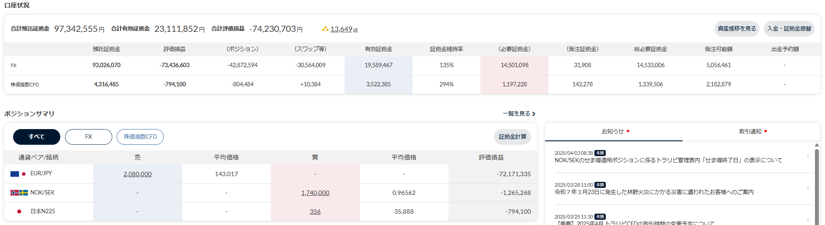Click the 入金・証拠金振替 button
825x225 pixels.
(789, 29)
